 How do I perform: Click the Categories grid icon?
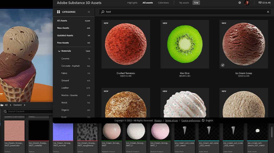coord(59,12)
